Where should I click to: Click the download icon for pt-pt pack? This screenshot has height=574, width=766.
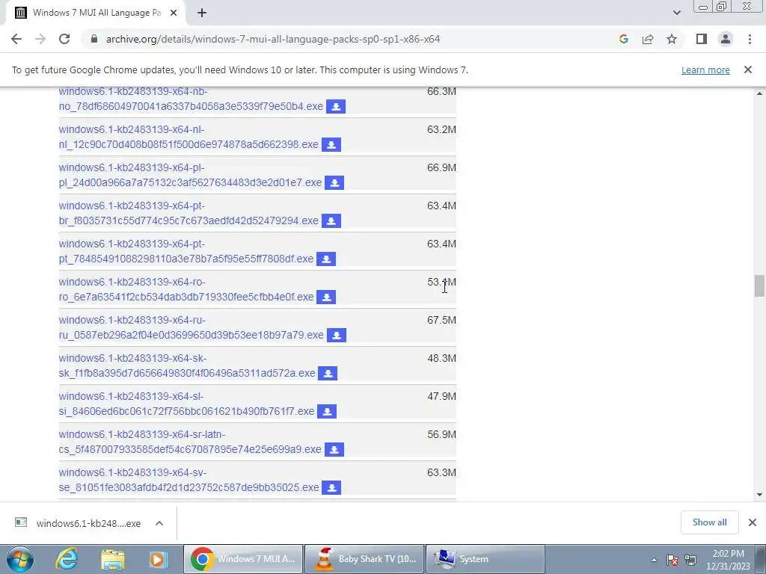point(326,259)
